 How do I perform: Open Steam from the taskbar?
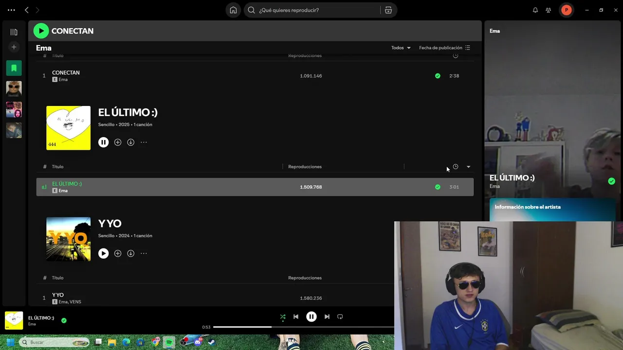pos(212,342)
